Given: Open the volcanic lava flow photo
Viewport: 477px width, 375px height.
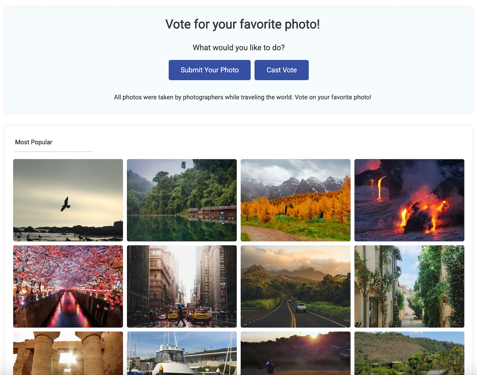Looking at the screenshot, I should click(409, 200).
